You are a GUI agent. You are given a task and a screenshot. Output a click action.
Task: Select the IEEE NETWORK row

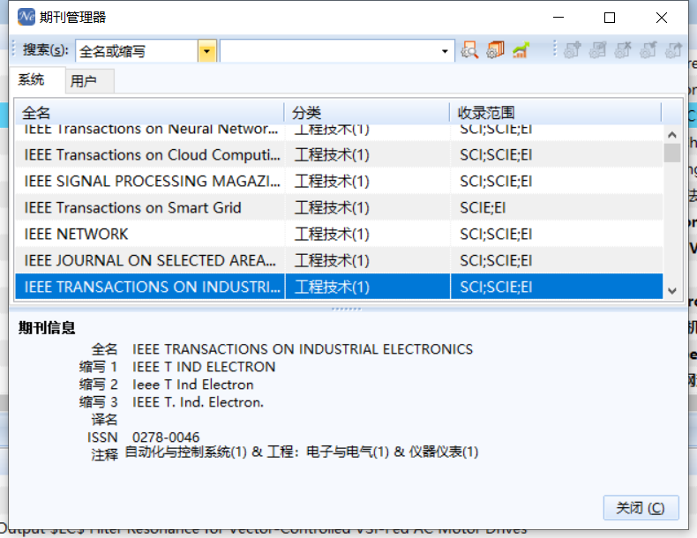click(339, 234)
